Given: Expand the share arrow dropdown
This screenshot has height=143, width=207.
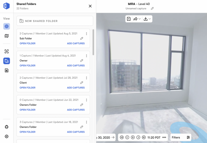Looking at the screenshot, I should click(137, 19).
